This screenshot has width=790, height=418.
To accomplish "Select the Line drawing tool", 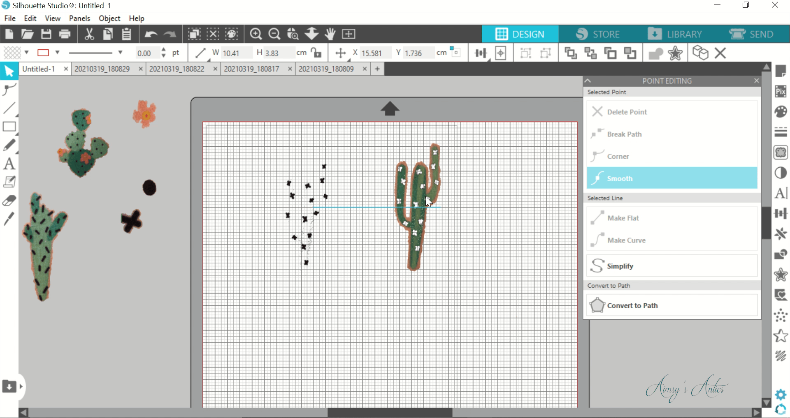I will click(9, 108).
